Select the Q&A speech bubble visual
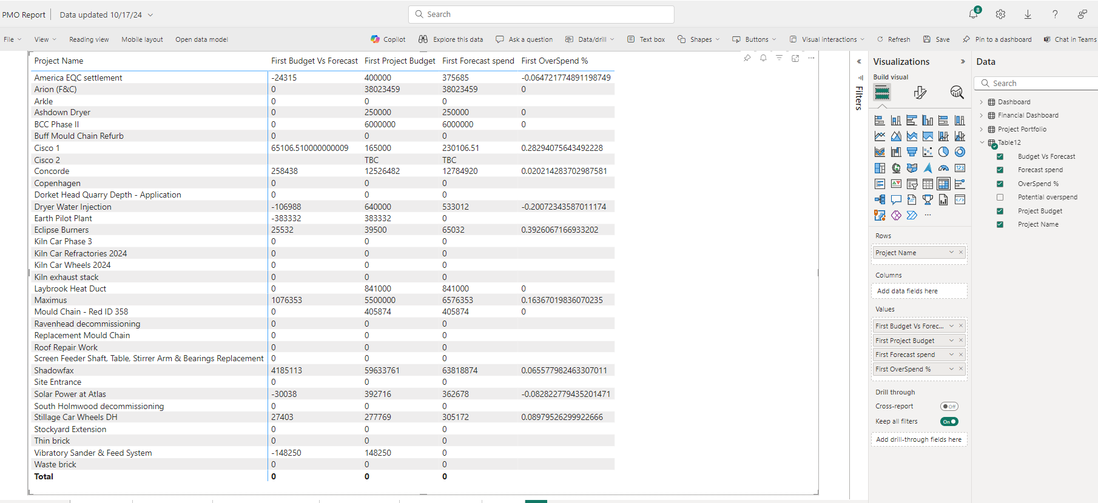Viewport: 1098px width, 503px height. tap(896, 199)
